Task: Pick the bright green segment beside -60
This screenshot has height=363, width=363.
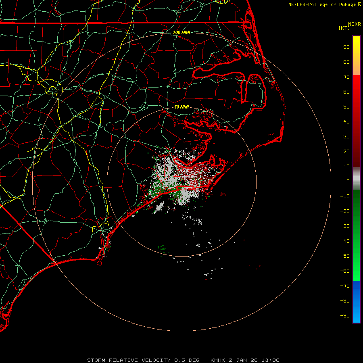Action: [x=356, y=272]
